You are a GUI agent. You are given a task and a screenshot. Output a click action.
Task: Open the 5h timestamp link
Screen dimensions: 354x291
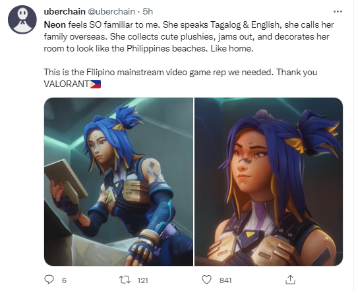click(x=148, y=11)
